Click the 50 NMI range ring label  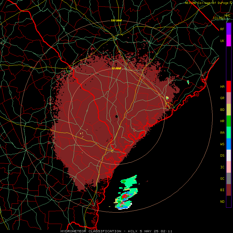click(116, 68)
